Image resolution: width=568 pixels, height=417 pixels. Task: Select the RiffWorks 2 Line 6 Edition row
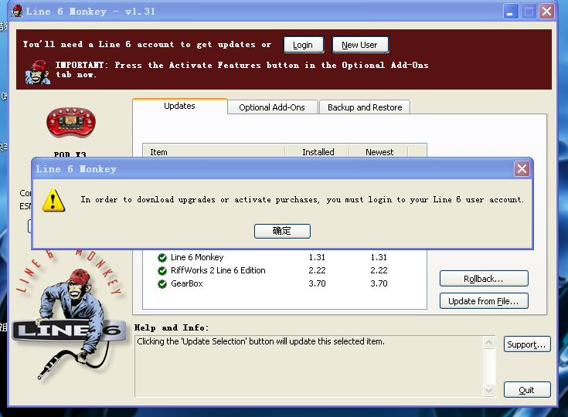(x=284, y=270)
